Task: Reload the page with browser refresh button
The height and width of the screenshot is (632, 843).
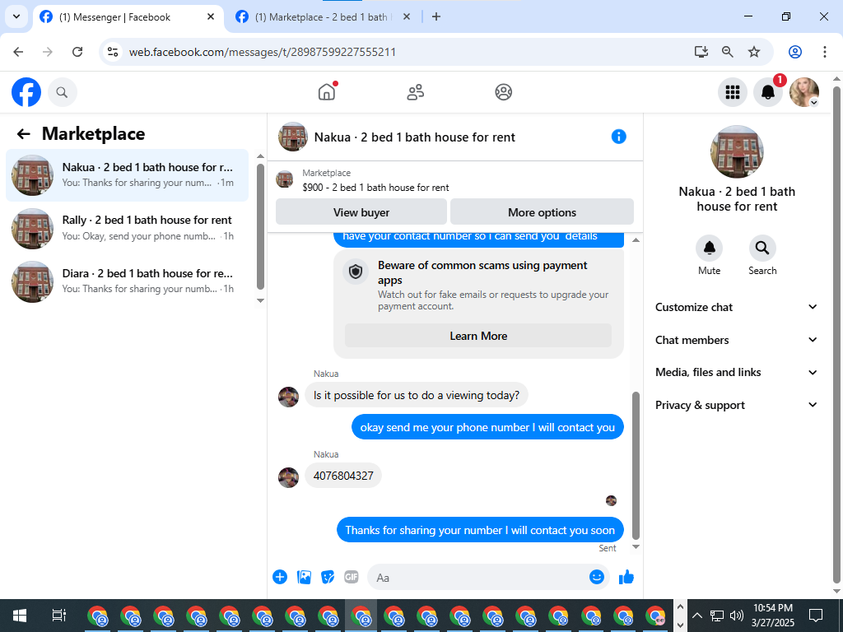Action: 77,52
